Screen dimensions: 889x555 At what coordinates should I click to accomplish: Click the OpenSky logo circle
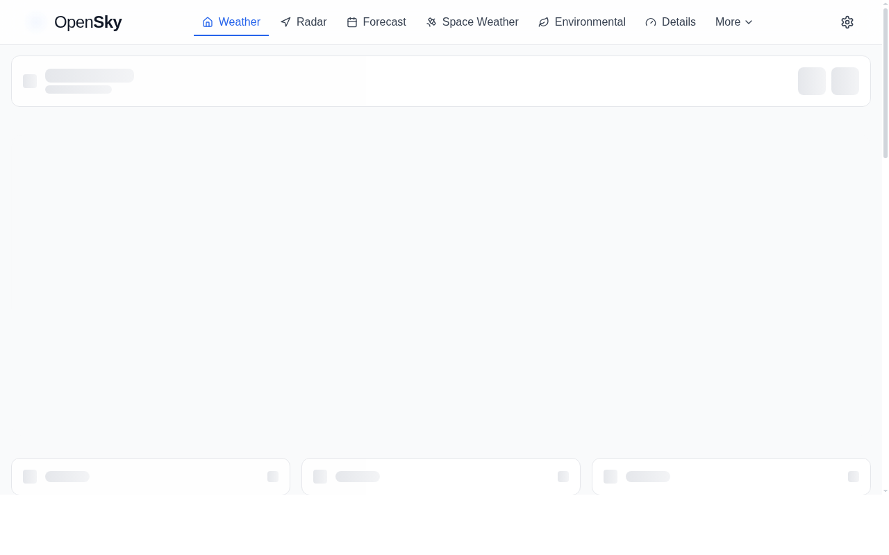[36, 22]
